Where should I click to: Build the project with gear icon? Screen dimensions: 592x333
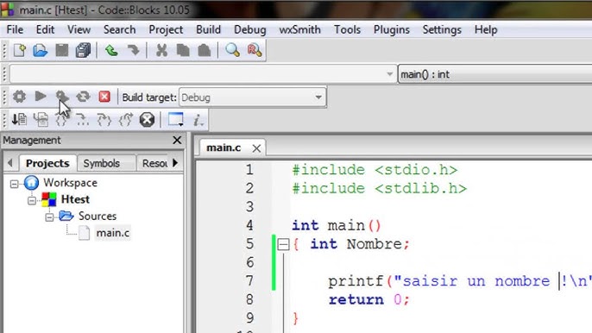click(x=19, y=97)
